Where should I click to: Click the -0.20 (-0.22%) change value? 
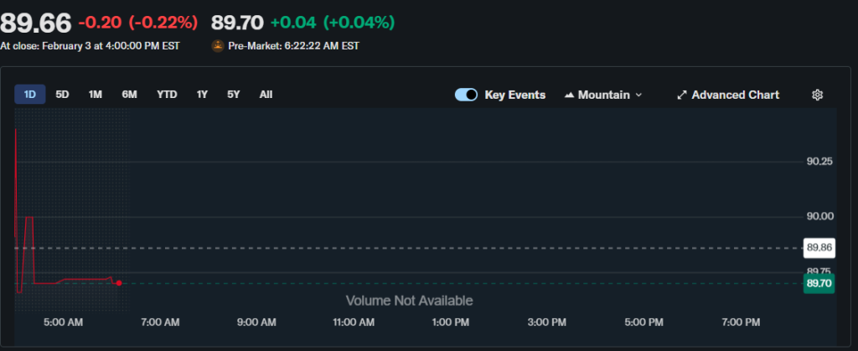click(138, 23)
